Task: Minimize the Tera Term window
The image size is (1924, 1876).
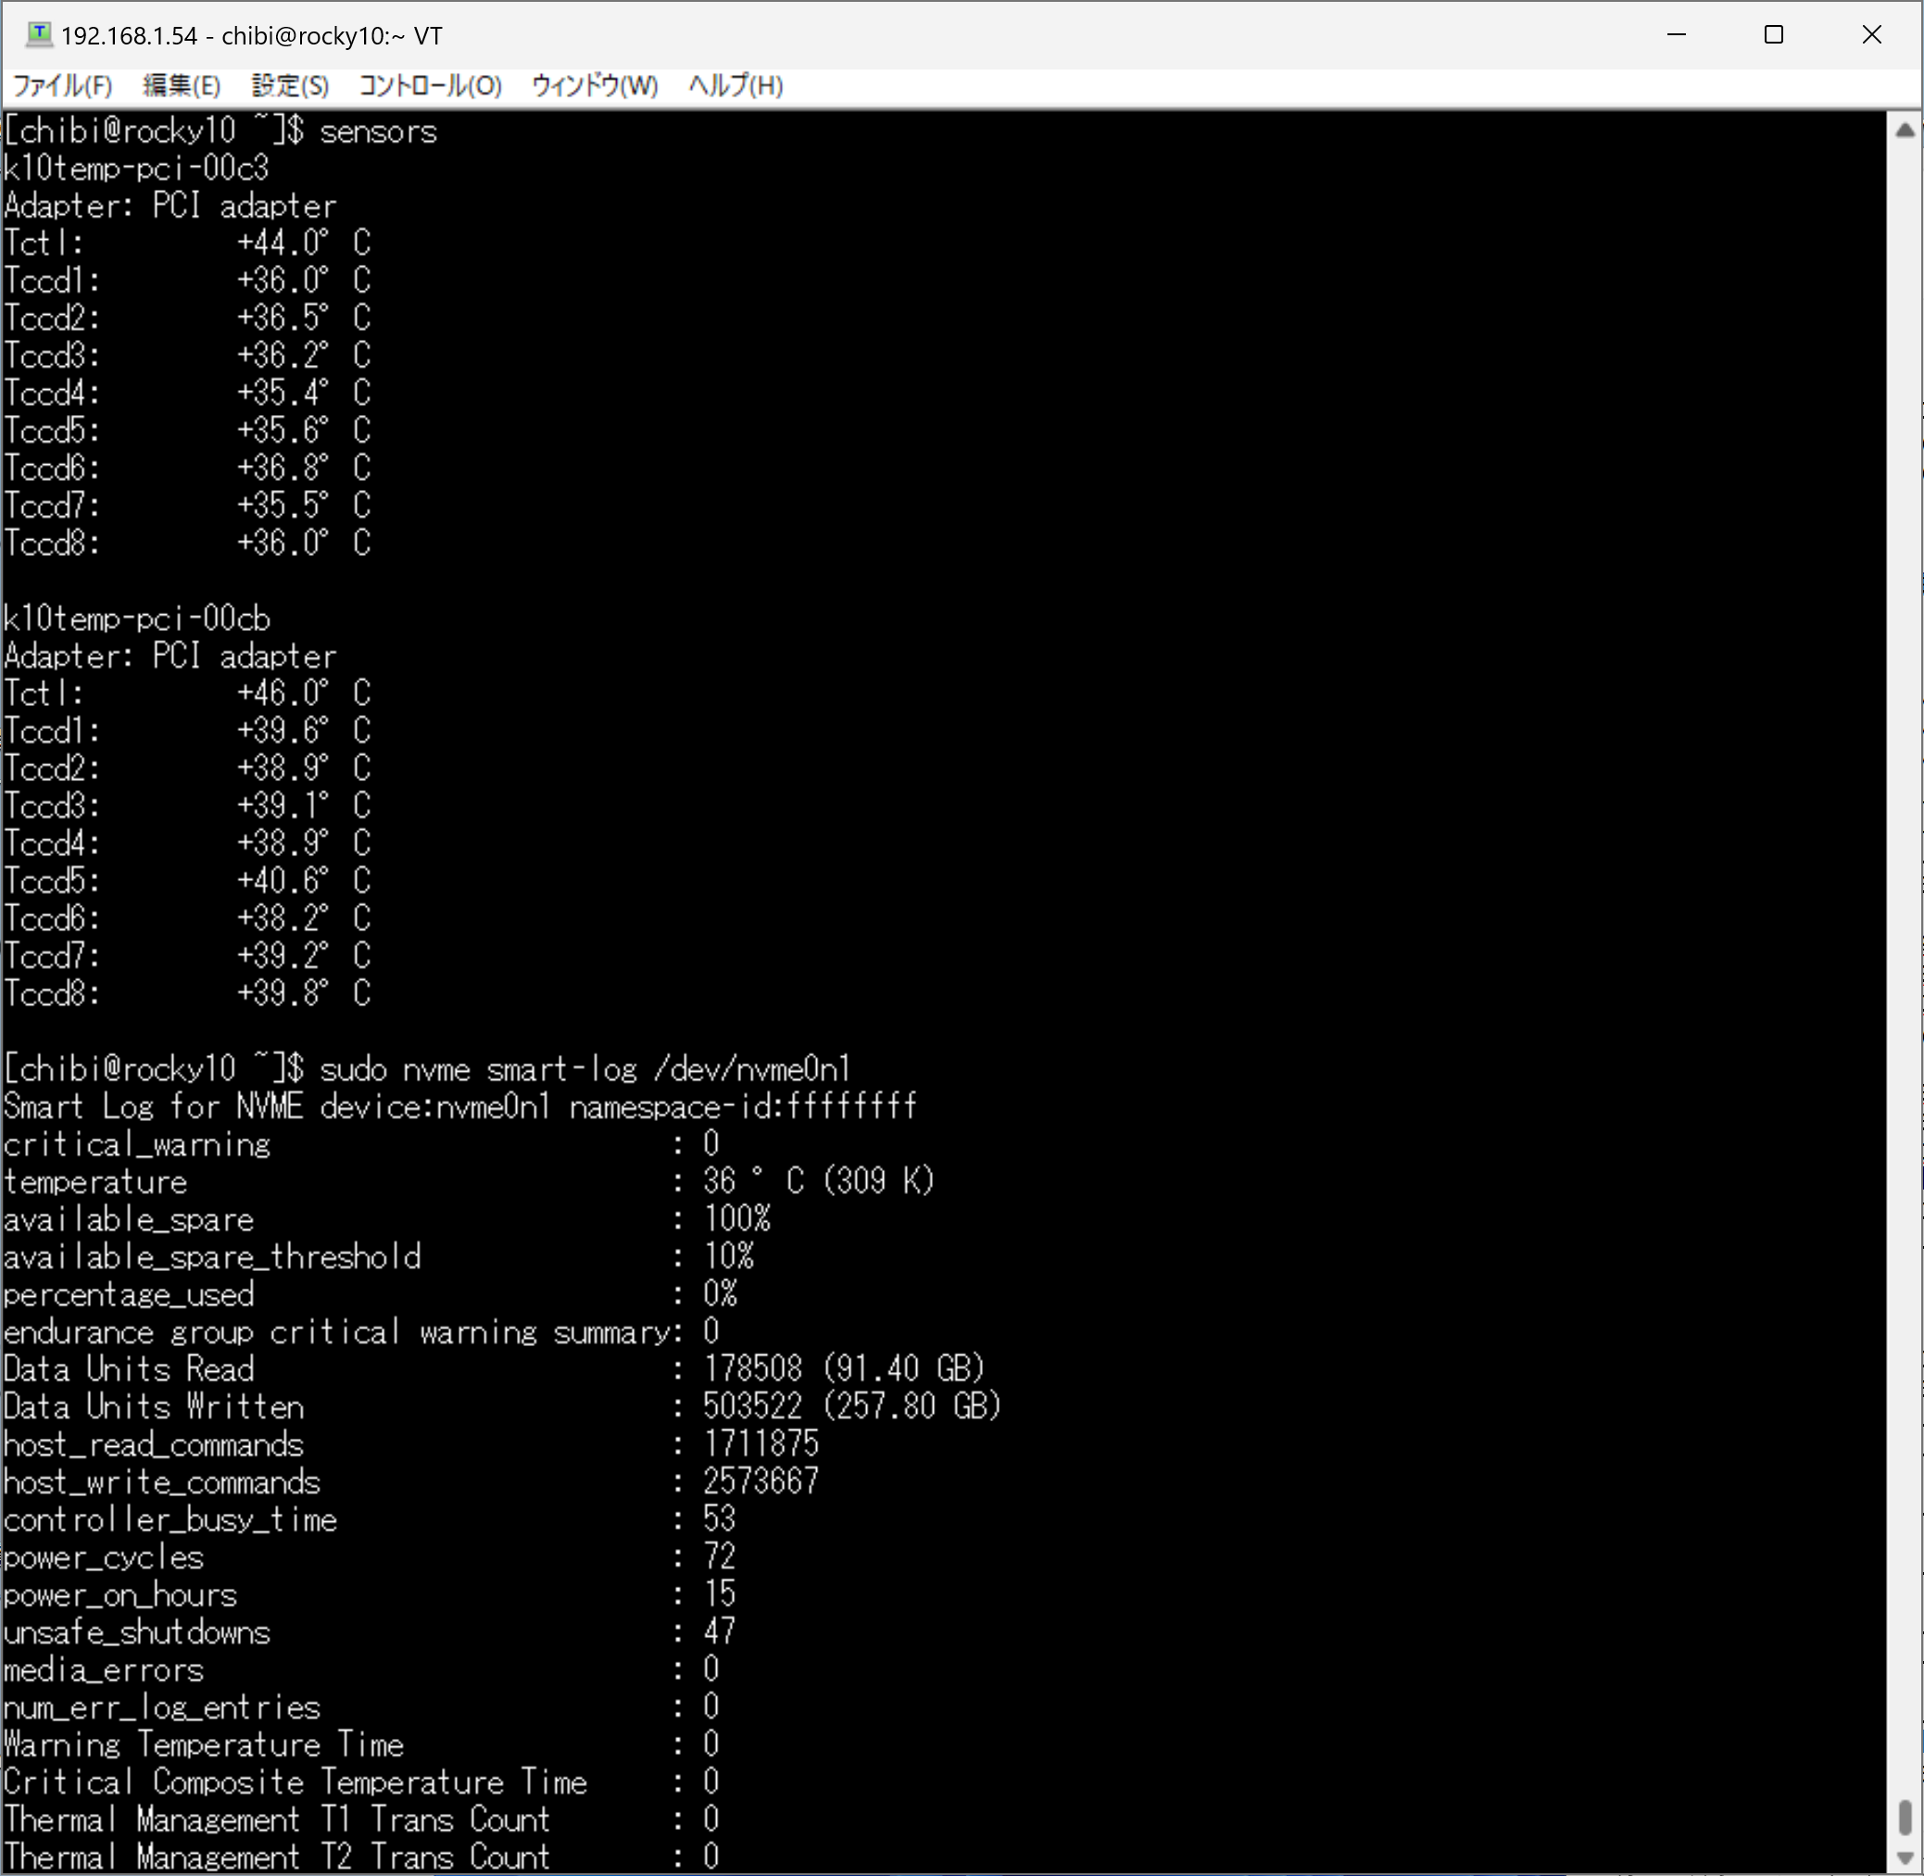Action: click(1677, 34)
